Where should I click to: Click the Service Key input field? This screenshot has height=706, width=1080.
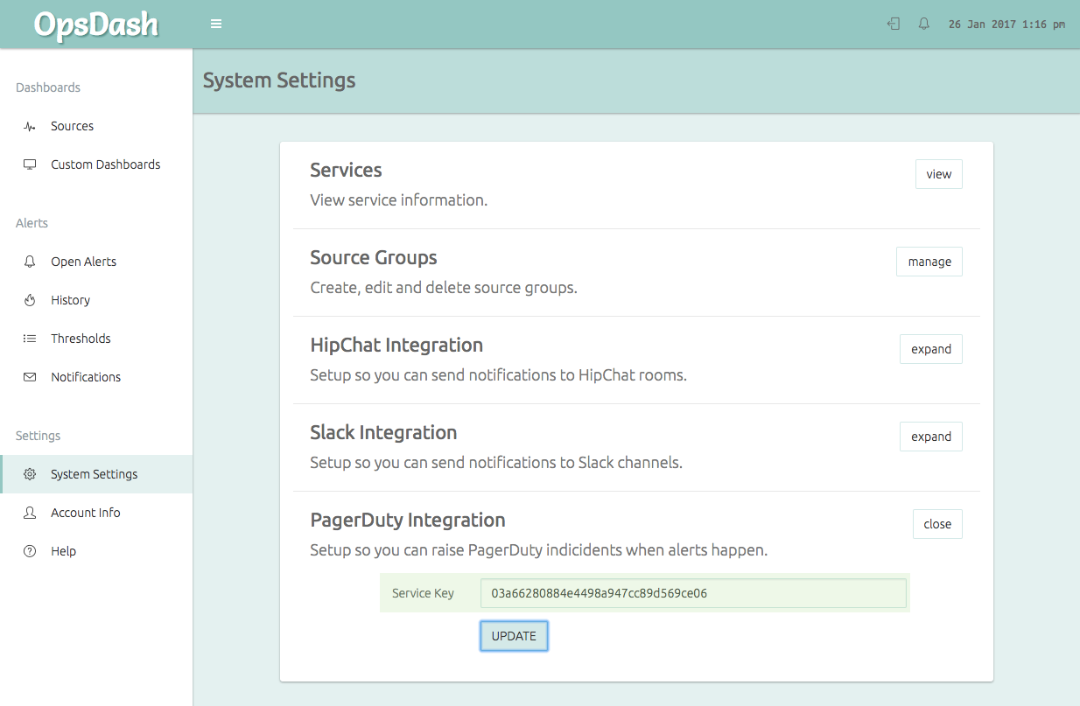[692, 593]
